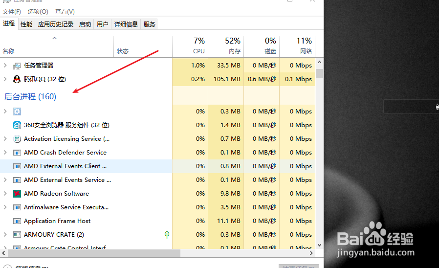Screen dimensions: 439x268
Task: Sort by the 磁盘 column header
Action: [x=262, y=47]
